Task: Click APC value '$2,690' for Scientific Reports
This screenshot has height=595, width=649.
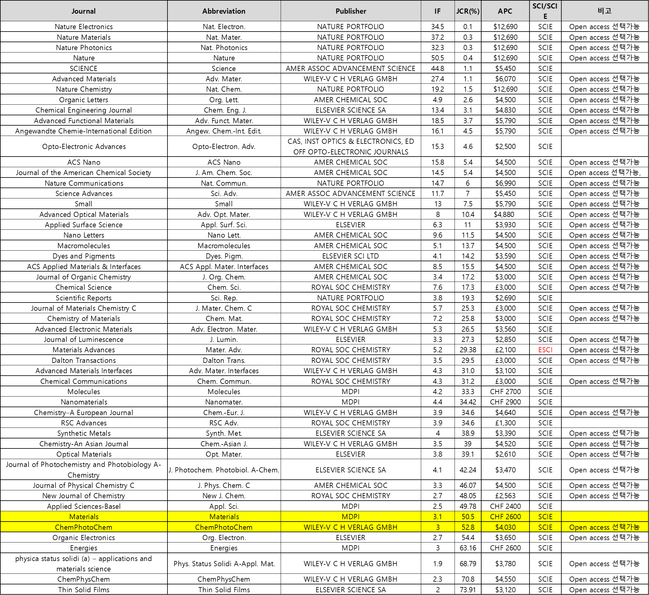Action: coord(505,298)
